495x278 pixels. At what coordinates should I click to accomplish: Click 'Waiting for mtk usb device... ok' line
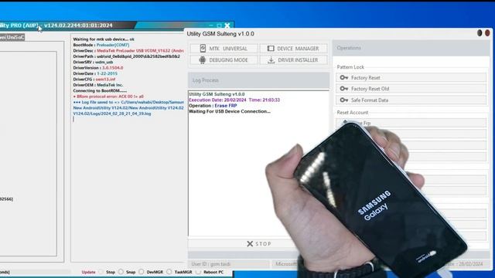click(104, 39)
